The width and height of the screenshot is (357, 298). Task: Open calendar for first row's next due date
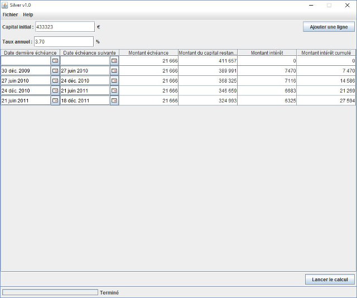point(114,60)
